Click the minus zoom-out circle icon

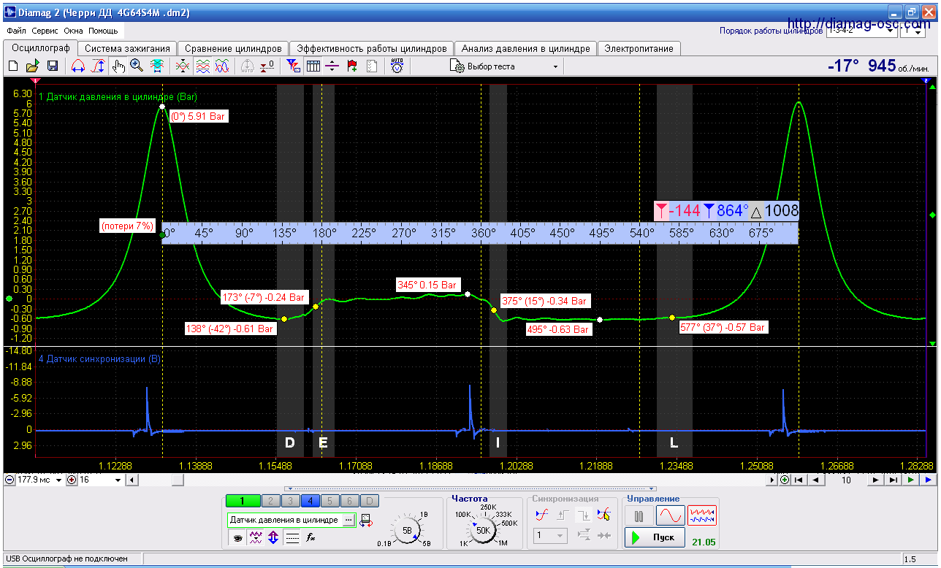pyautogui.click(x=9, y=480)
